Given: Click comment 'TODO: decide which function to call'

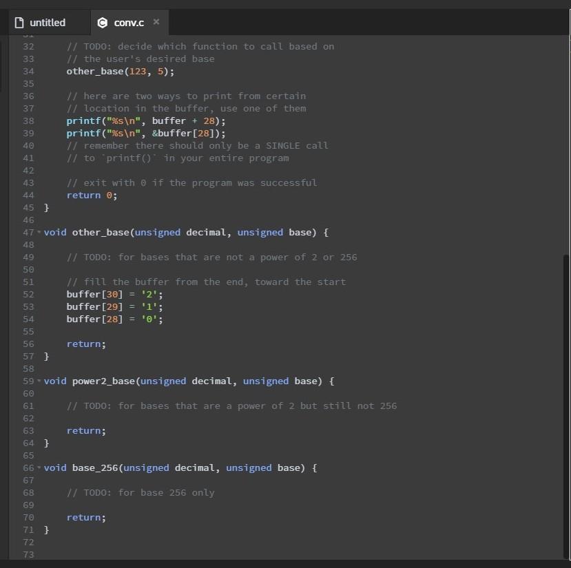Looking at the screenshot, I should click(x=200, y=47).
